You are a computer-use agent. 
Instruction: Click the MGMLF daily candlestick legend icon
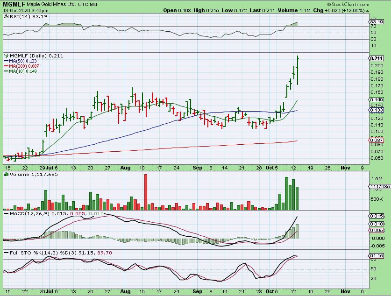click(x=6, y=56)
